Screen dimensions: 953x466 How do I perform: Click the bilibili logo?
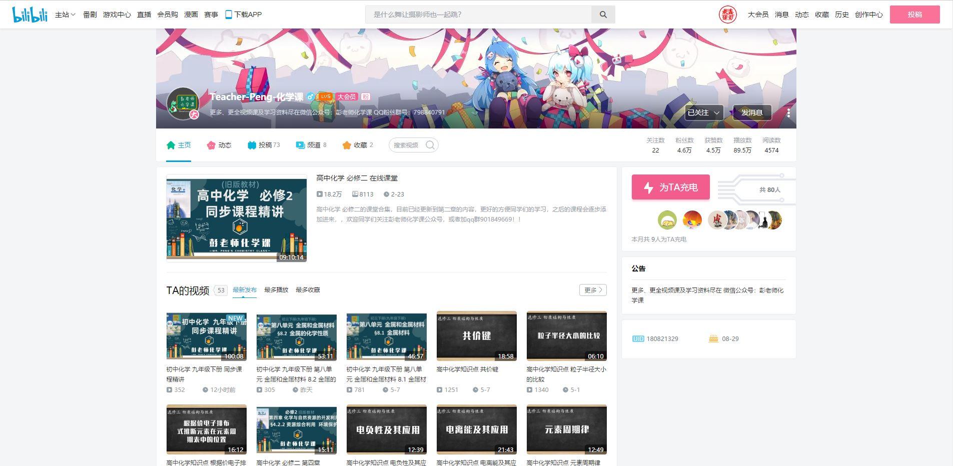point(30,14)
